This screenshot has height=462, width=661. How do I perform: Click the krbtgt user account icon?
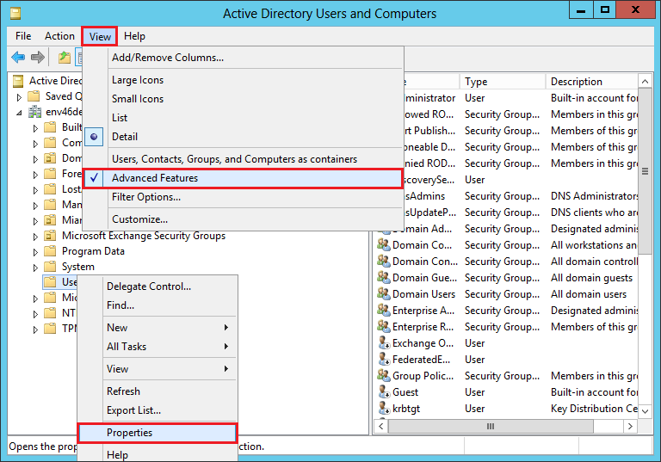point(384,409)
